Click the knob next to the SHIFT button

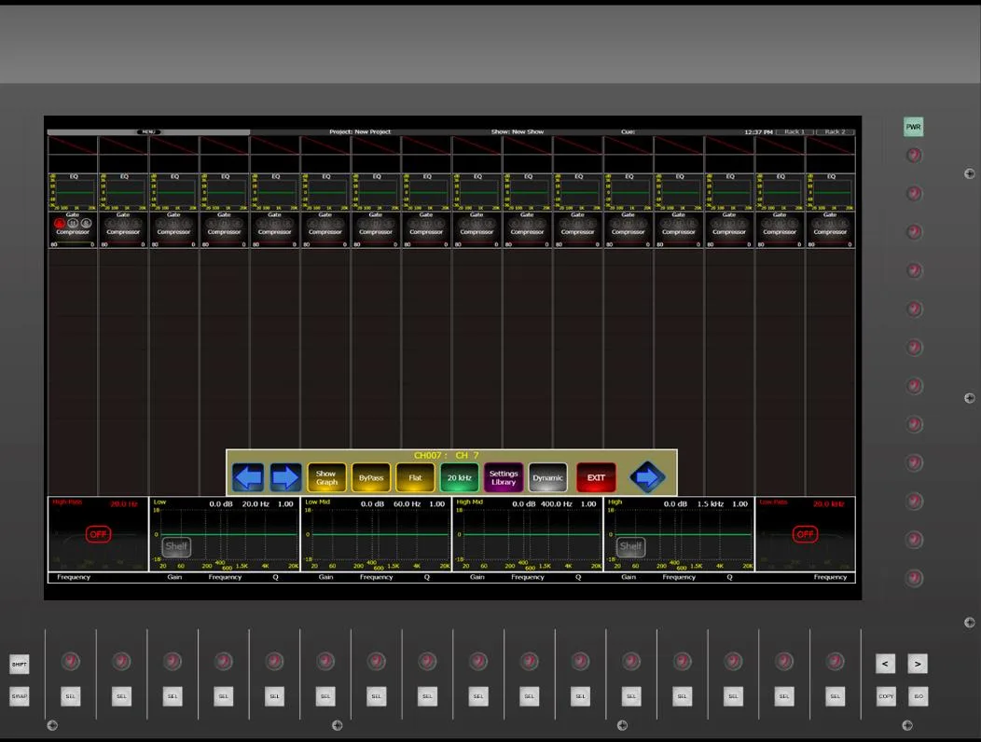click(x=70, y=661)
